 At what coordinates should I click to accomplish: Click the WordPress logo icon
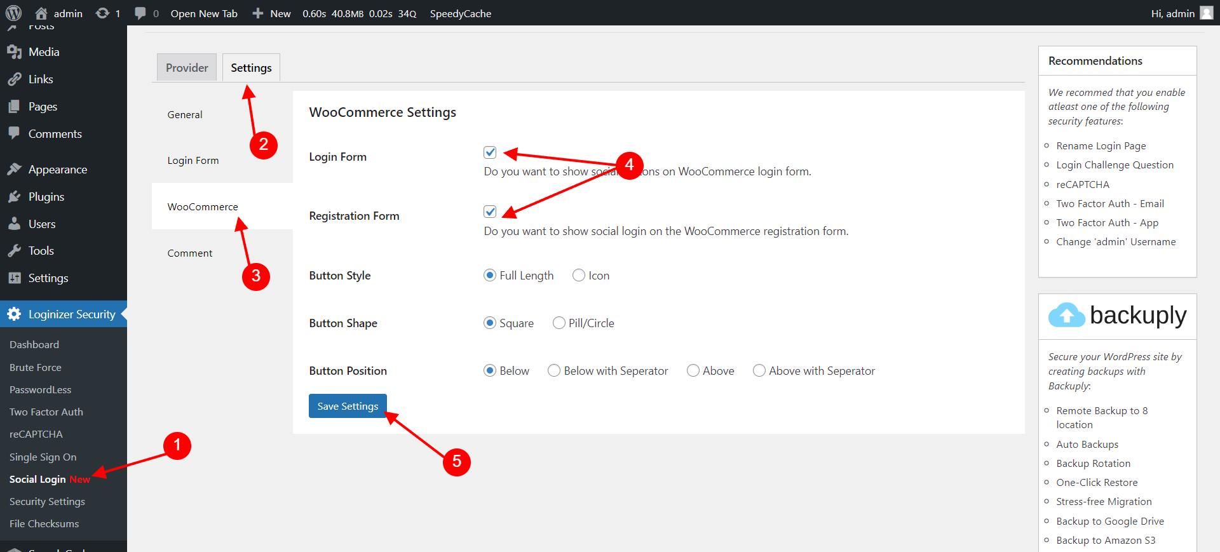click(x=13, y=13)
